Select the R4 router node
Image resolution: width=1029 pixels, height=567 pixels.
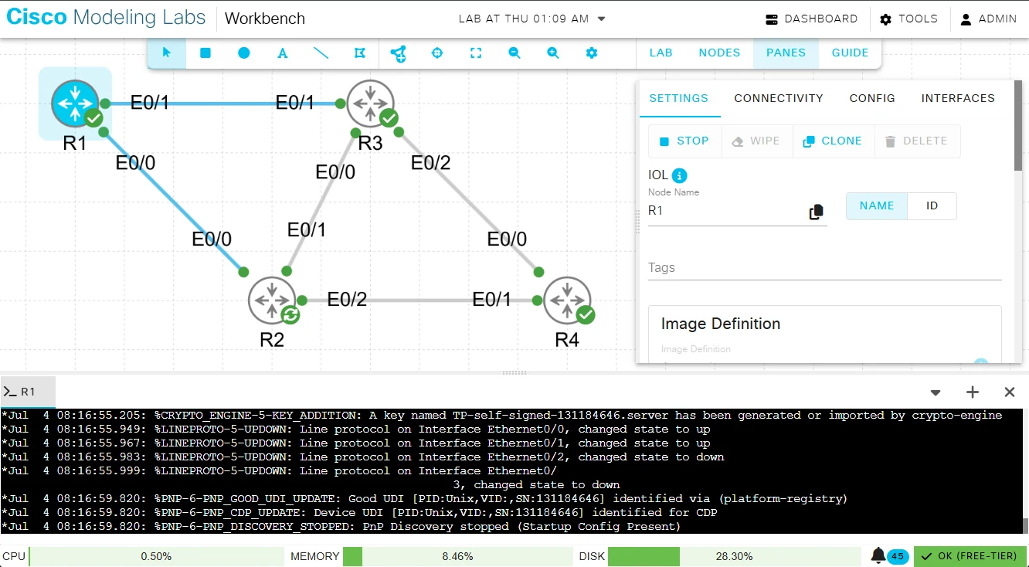point(568,300)
